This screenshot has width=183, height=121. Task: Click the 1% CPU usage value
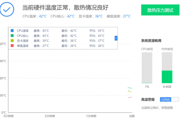[x=147, y=87]
